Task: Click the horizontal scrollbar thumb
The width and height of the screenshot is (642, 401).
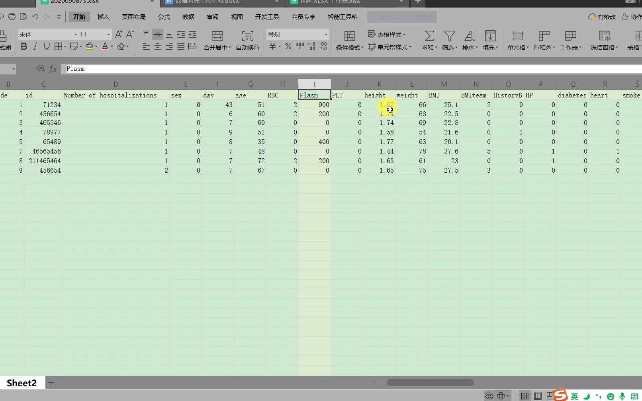Action: pos(430,382)
